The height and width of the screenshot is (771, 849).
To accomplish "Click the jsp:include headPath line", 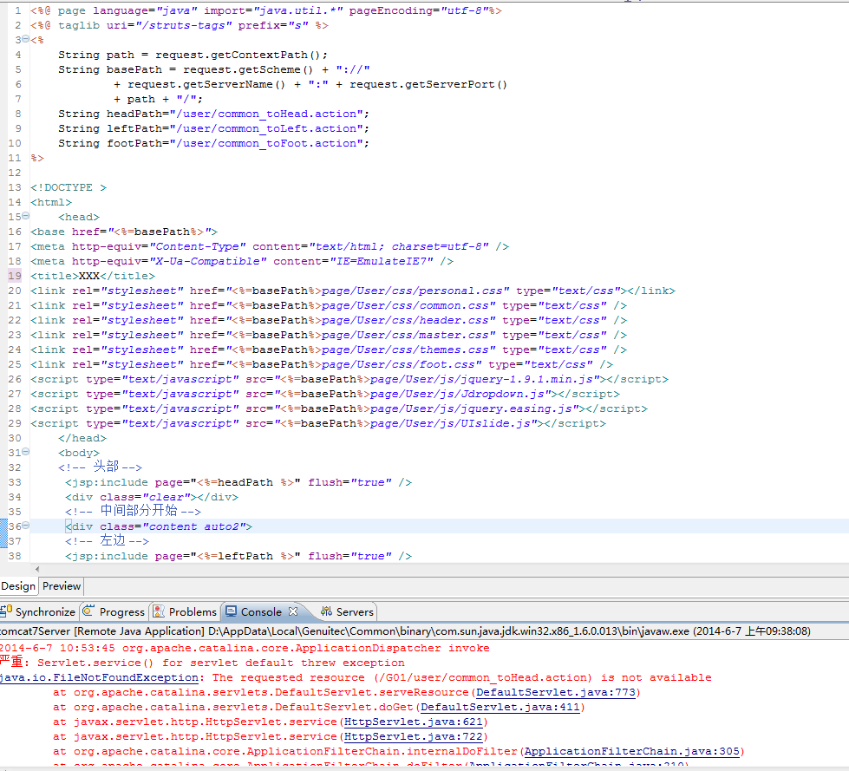I will [x=238, y=482].
